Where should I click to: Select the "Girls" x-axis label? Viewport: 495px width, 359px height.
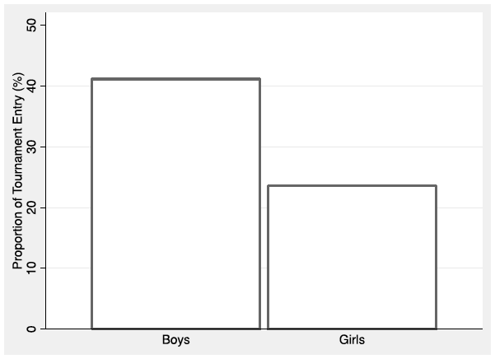pyautogui.click(x=352, y=340)
